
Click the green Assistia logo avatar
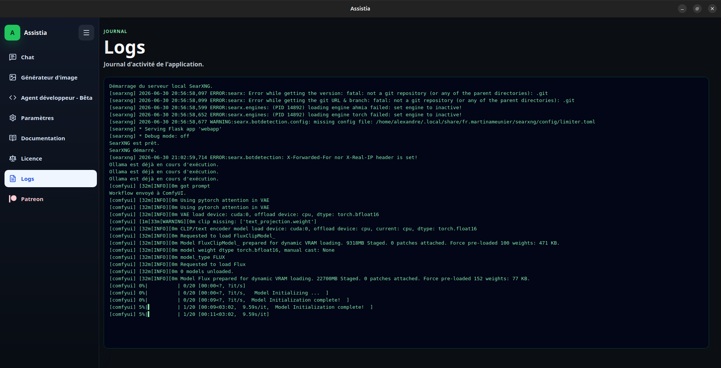(12, 33)
